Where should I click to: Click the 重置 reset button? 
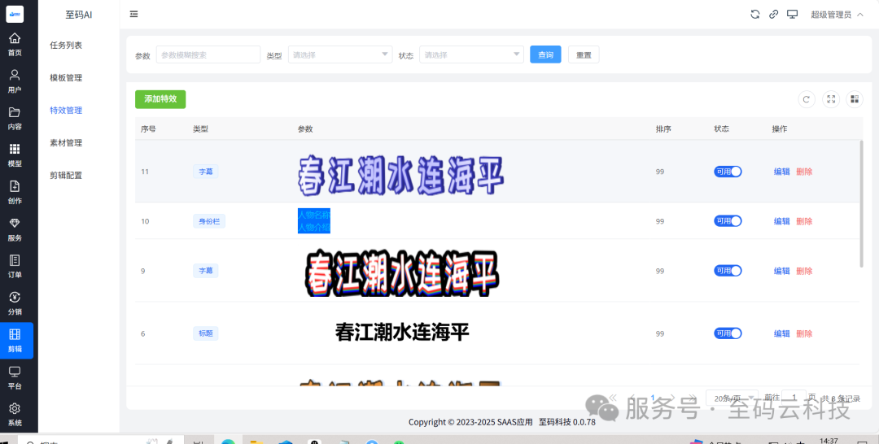click(584, 54)
